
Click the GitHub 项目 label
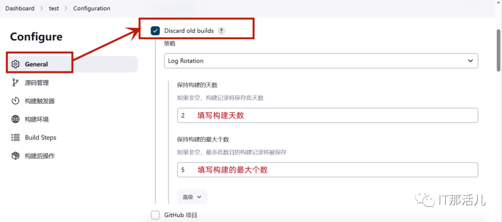point(180,216)
